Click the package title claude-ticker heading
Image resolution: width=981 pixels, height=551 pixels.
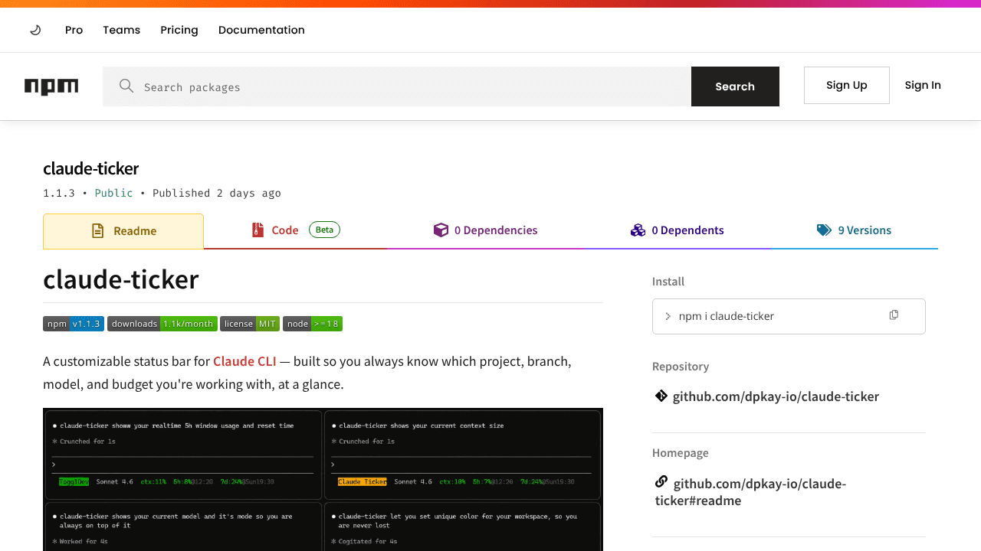click(x=90, y=168)
